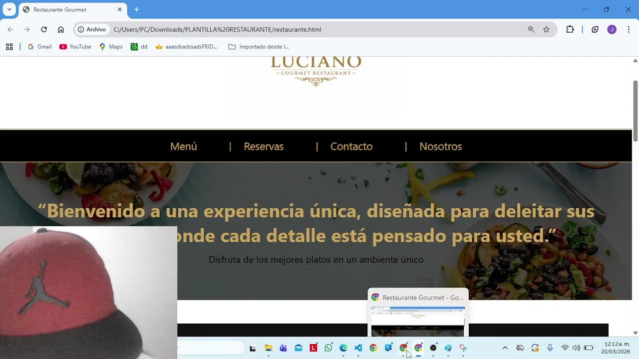Open the Extensions puzzle icon

point(570,29)
